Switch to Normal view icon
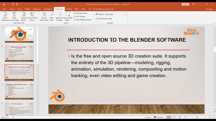The image size is (216, 121). point(169,117)
